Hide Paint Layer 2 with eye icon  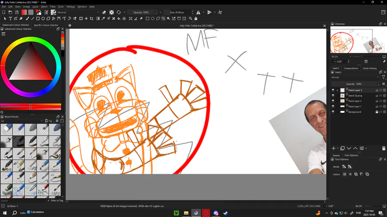tap(333, 101)
